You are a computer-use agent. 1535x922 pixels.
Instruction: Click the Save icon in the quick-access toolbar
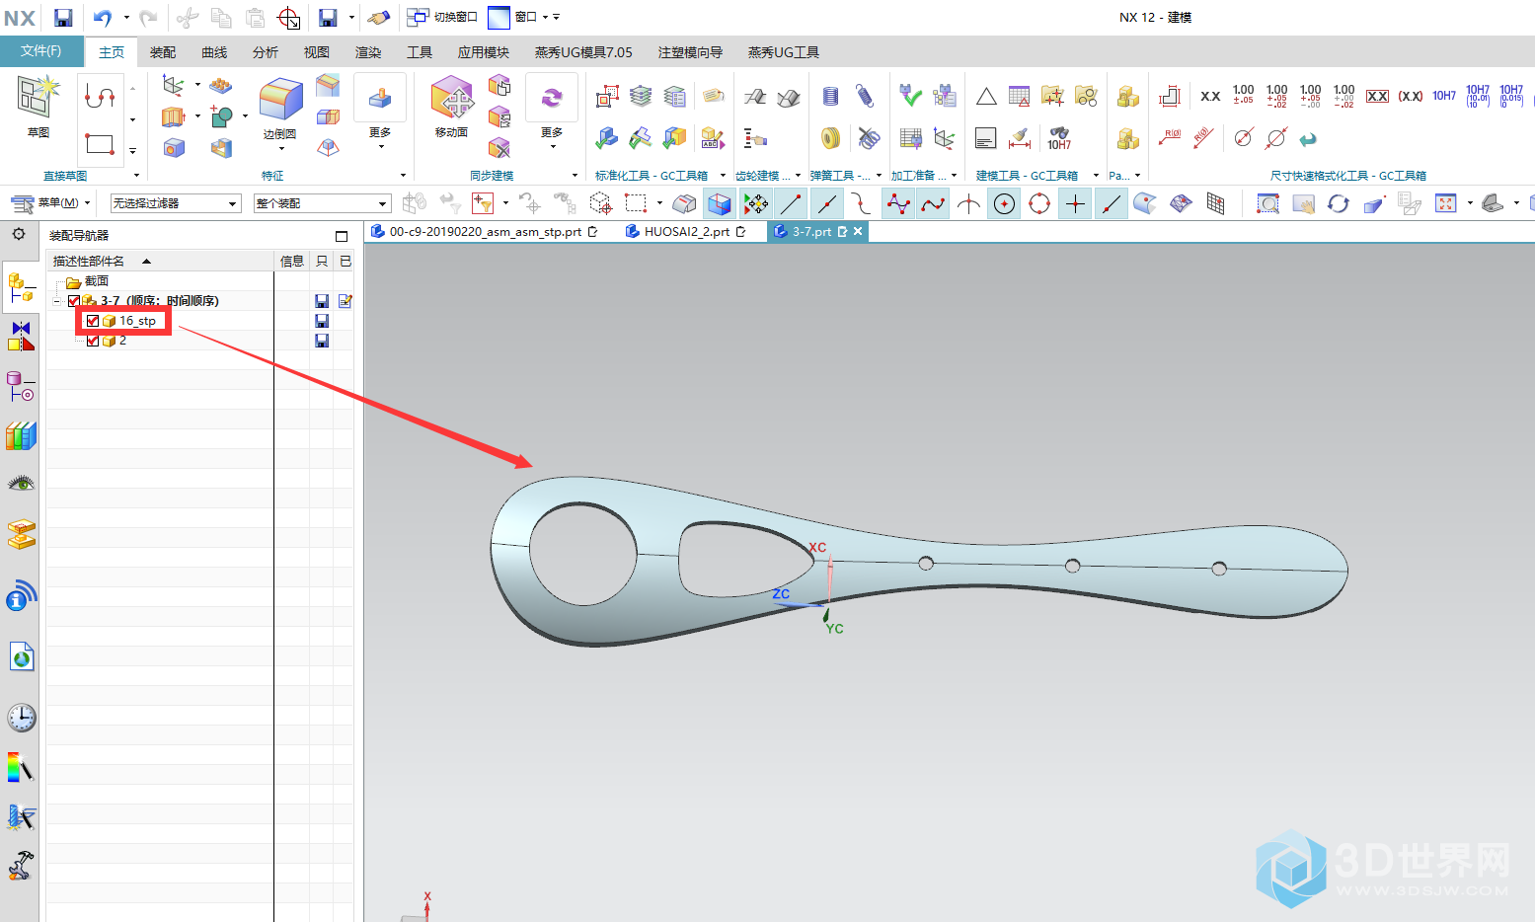coord(63,18)
